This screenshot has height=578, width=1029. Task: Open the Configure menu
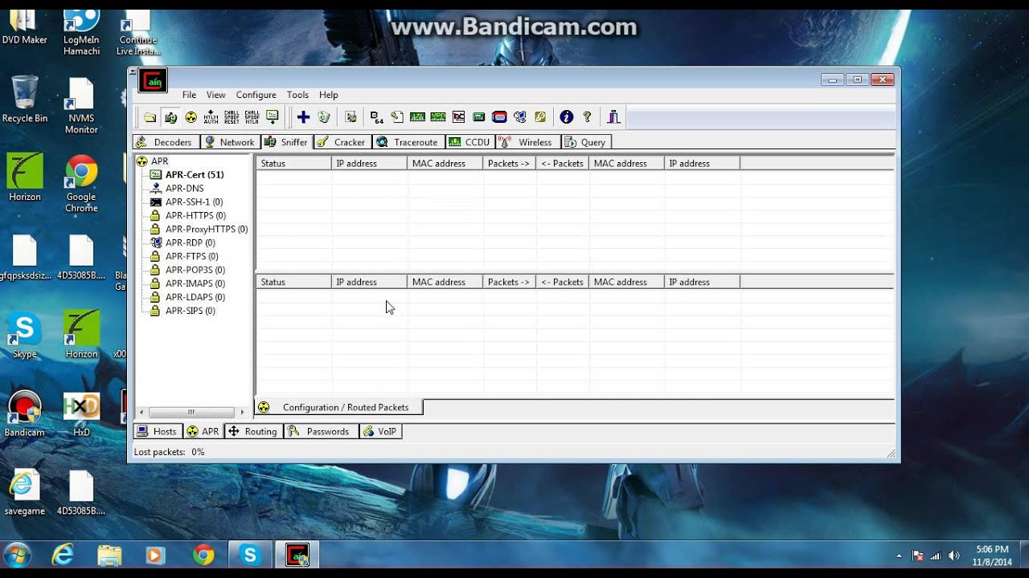(256, 95)
